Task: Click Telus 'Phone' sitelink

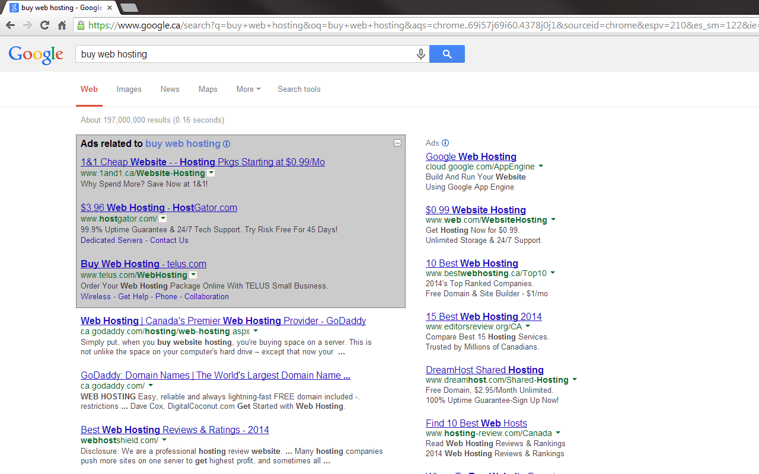Action: coord(166,296)
